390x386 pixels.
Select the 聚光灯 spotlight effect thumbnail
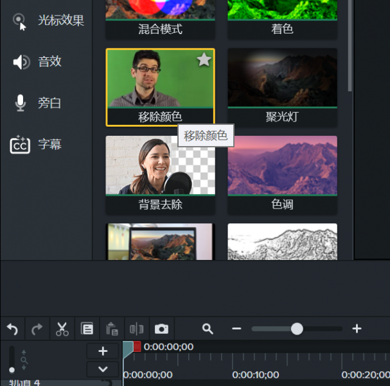282,78
